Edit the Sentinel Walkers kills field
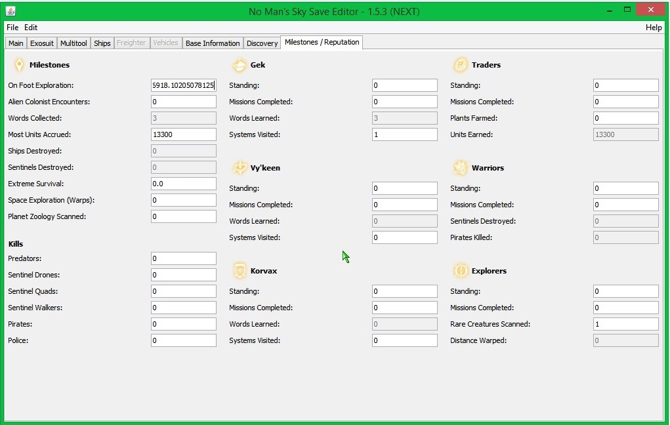This screenshot has width=670, height=425. pyautogui.click(x=184, y=308)
